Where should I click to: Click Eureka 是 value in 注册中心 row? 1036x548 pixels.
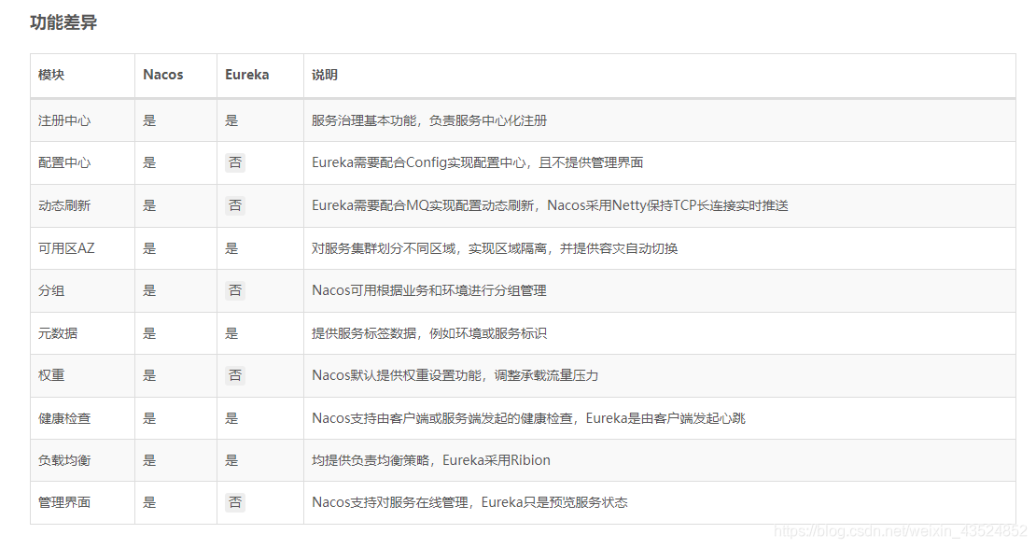pyautogui.click(x=231, y=120)
